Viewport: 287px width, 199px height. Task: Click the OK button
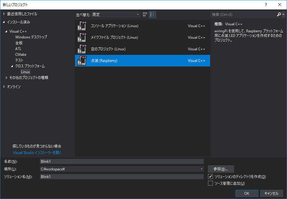coord(247,193)
